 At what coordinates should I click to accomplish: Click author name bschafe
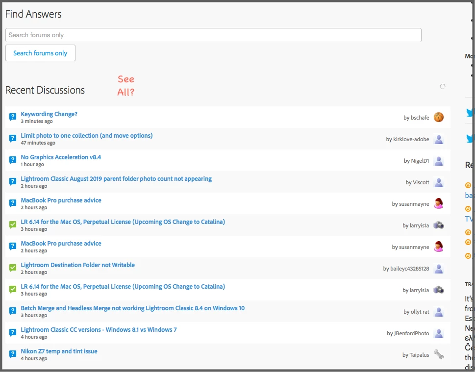[x=420, y=118]
